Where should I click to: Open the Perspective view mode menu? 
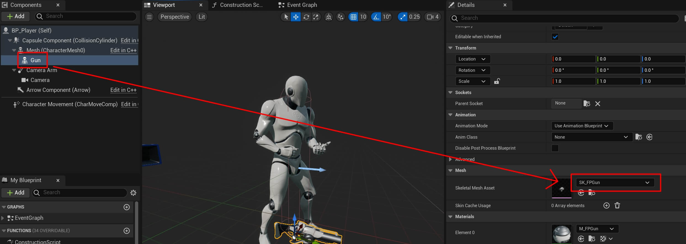click(175, 17)
